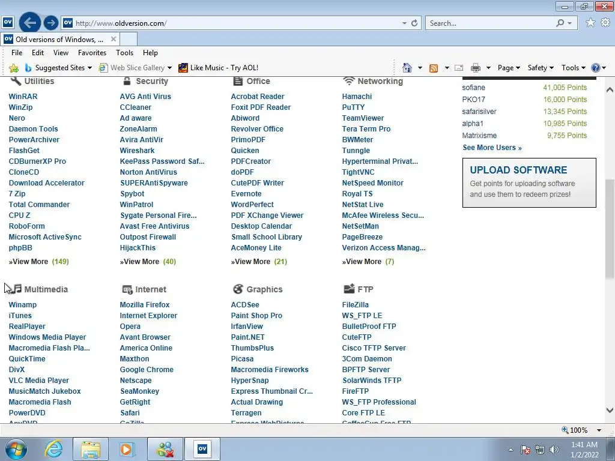Open the Favorites menu

click(x=92, y=53)
